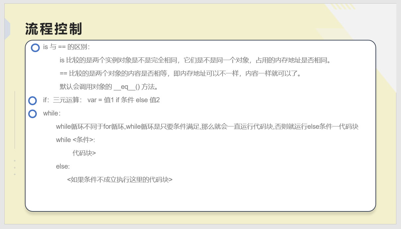Click the sentence starting 'is 比较的是两个实例对象'
This screenshot has height=229, width=401.
pyautogui.click(x=195, y=60)
